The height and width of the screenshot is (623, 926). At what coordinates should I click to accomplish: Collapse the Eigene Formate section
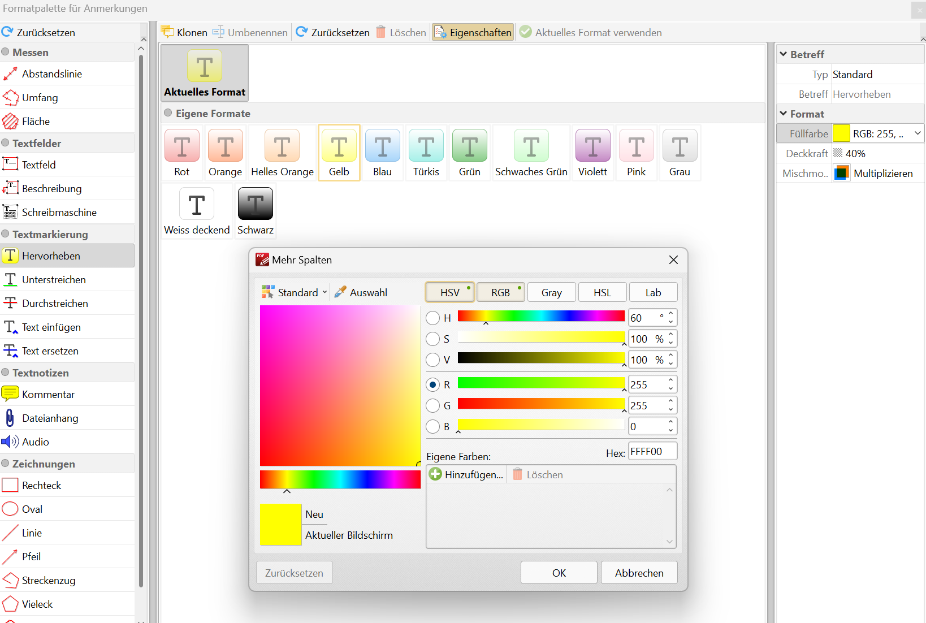168,113
